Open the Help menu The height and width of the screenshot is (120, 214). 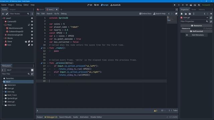pos(32,5)
